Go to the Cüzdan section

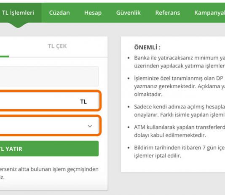pos(59,13)
